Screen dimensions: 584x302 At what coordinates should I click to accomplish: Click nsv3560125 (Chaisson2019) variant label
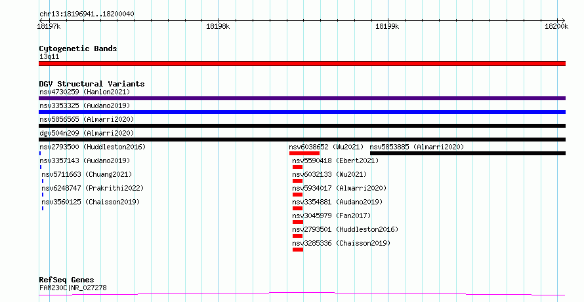point(91,202)
